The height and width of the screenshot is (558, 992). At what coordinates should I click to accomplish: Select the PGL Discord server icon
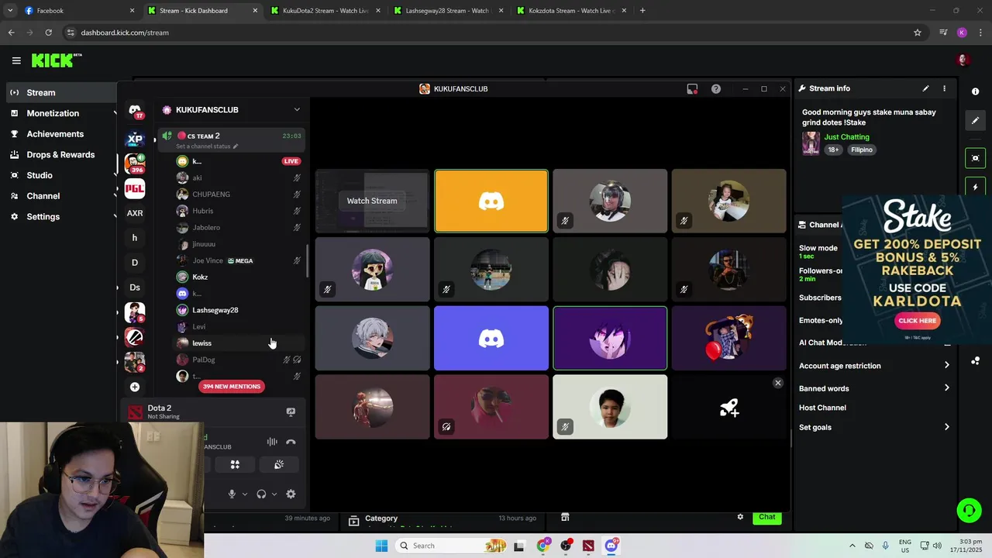point(135,188)
